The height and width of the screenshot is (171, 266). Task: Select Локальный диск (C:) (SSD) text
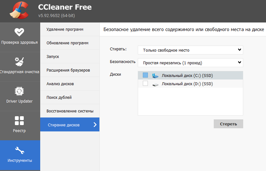(187, 76)
